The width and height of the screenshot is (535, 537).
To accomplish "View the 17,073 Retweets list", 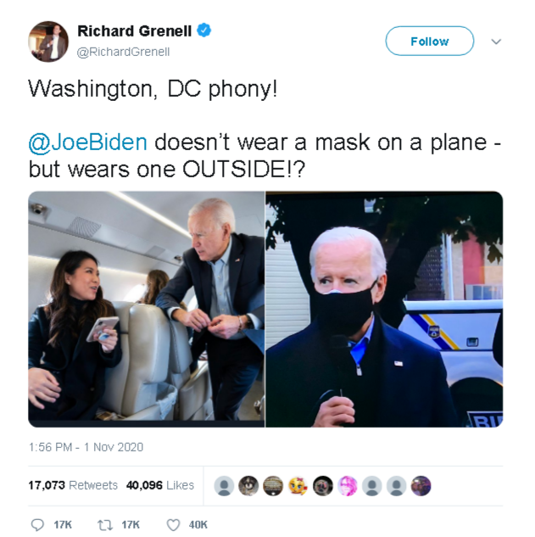I will (x=73, y=485).
